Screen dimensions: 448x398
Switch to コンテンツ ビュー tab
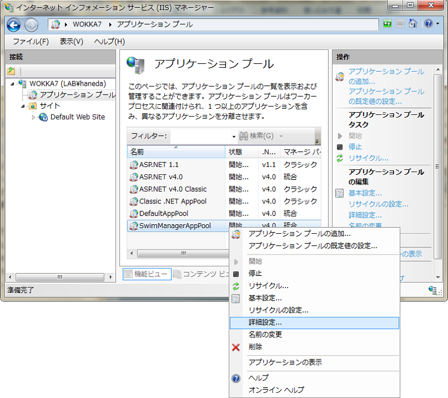coord(201,274)
